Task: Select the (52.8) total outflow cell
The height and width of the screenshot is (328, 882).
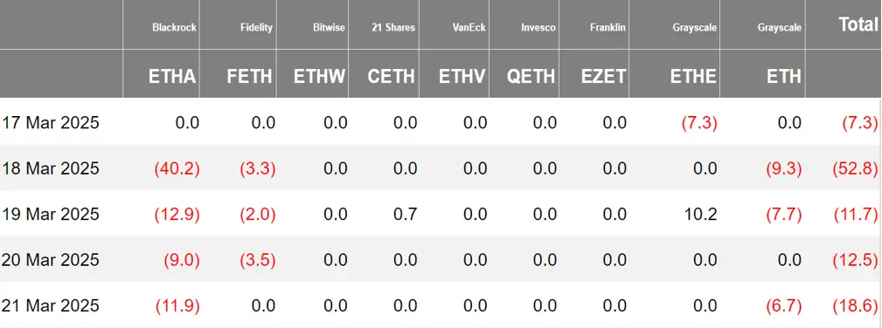Action: point(856,168)
